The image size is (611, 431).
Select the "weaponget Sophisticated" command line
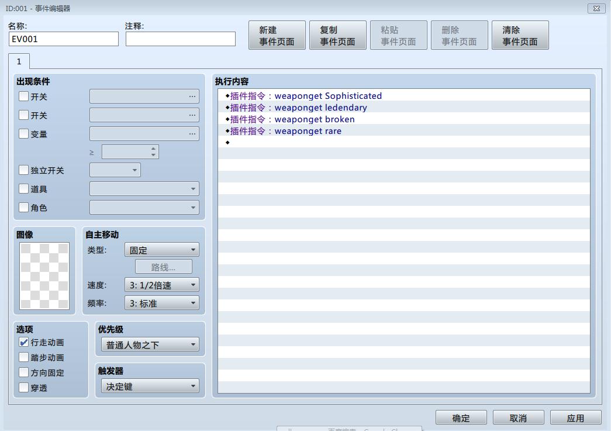404,96
